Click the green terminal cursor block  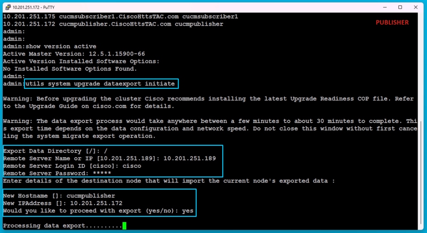click(x=124, y=226)
